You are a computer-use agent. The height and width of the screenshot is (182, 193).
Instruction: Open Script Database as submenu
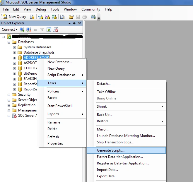(62, 75)
